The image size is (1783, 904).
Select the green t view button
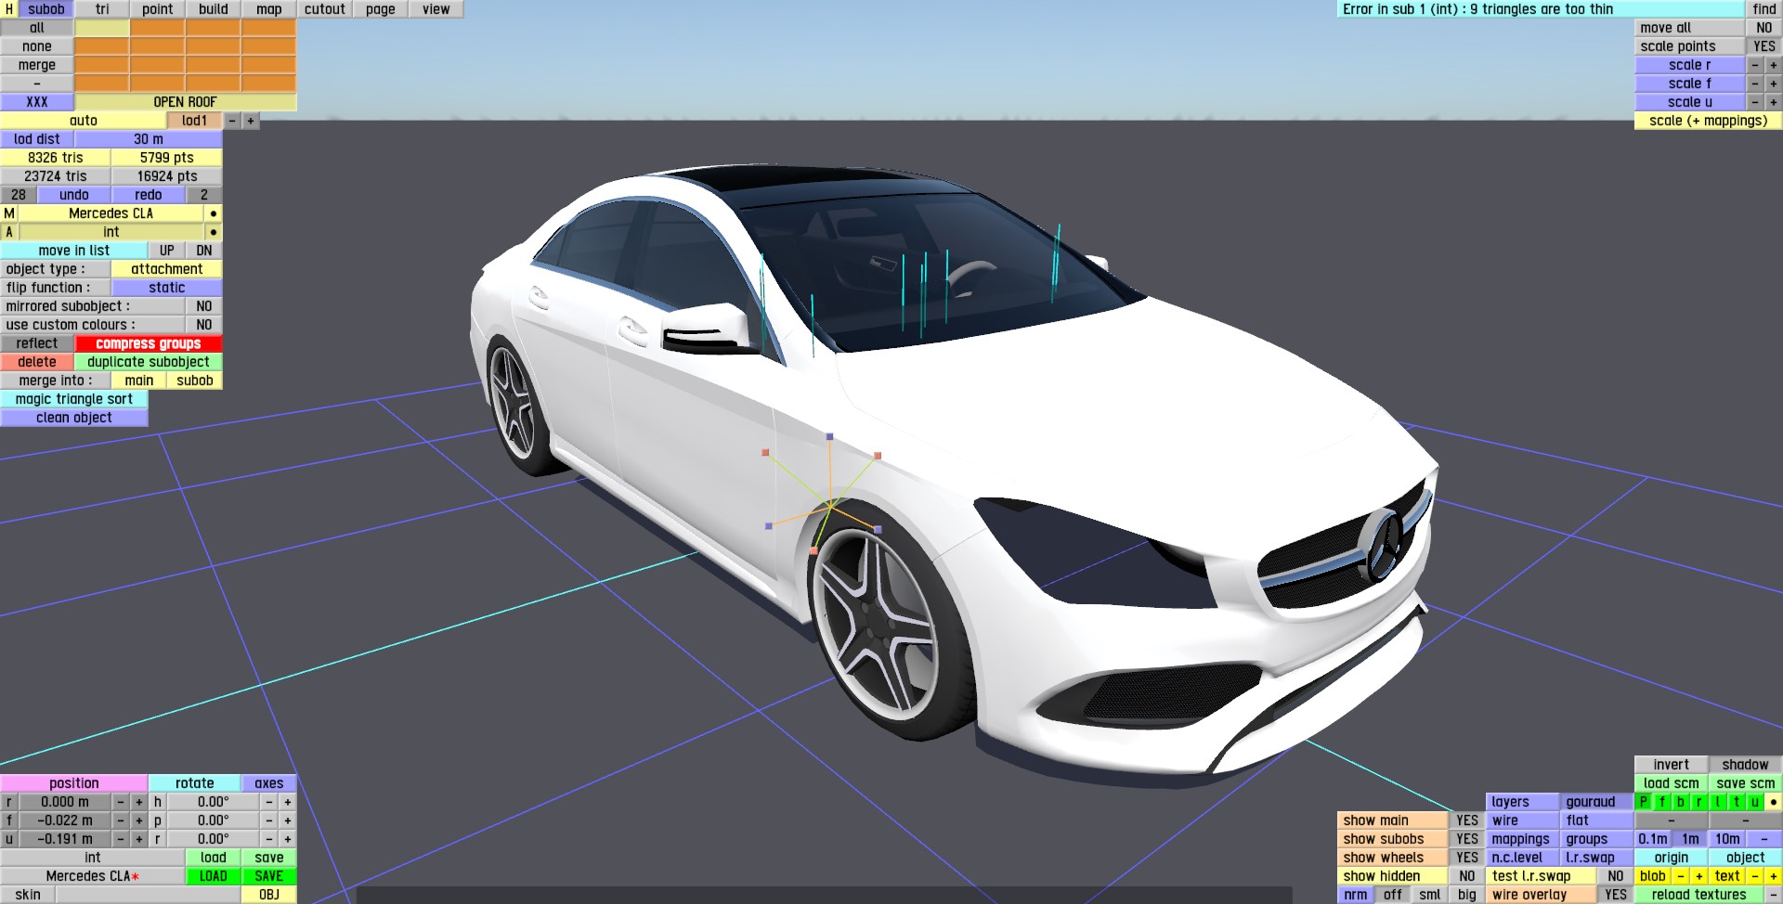1737,802
